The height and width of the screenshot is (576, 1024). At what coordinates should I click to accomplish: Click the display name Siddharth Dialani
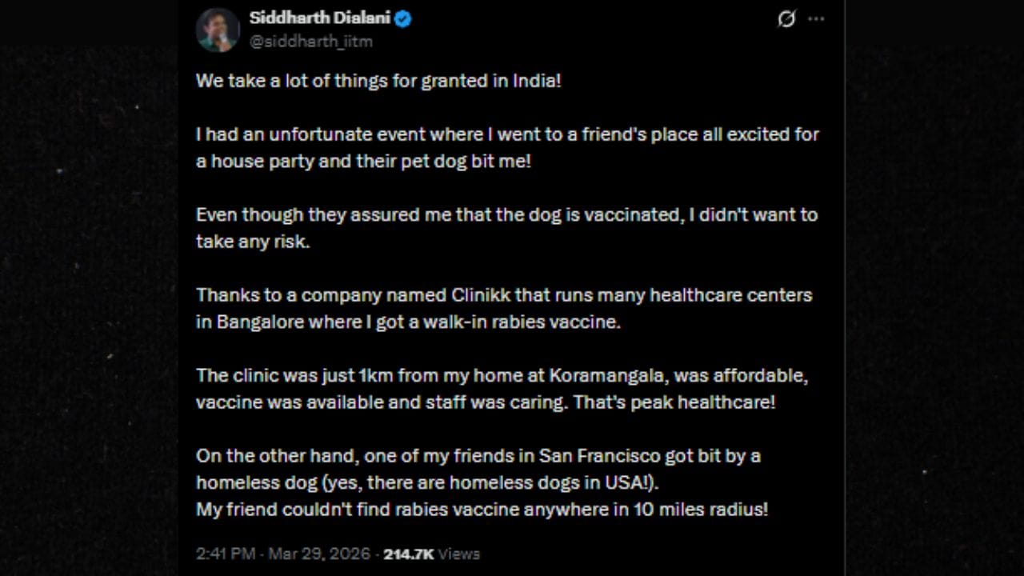pyautogui.click(x=319, y=18)
